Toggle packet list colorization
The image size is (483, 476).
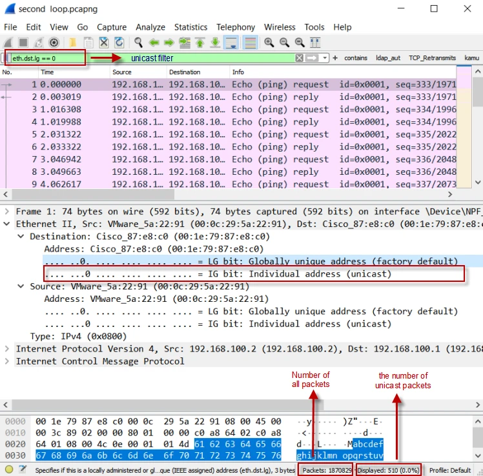click(250, 43)
